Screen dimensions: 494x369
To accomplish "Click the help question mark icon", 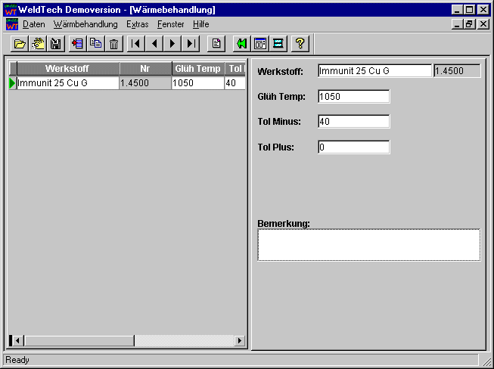I will tap(300, 44).
